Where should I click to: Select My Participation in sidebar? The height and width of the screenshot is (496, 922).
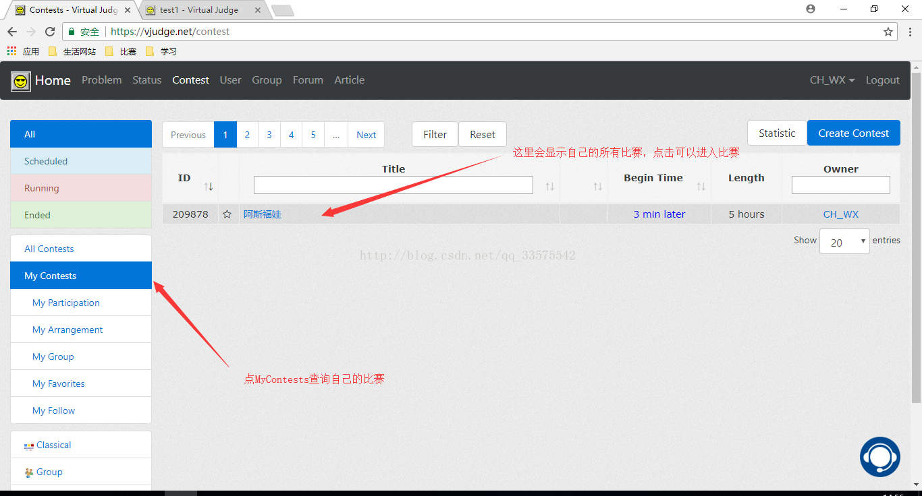[x=81, y=303]
